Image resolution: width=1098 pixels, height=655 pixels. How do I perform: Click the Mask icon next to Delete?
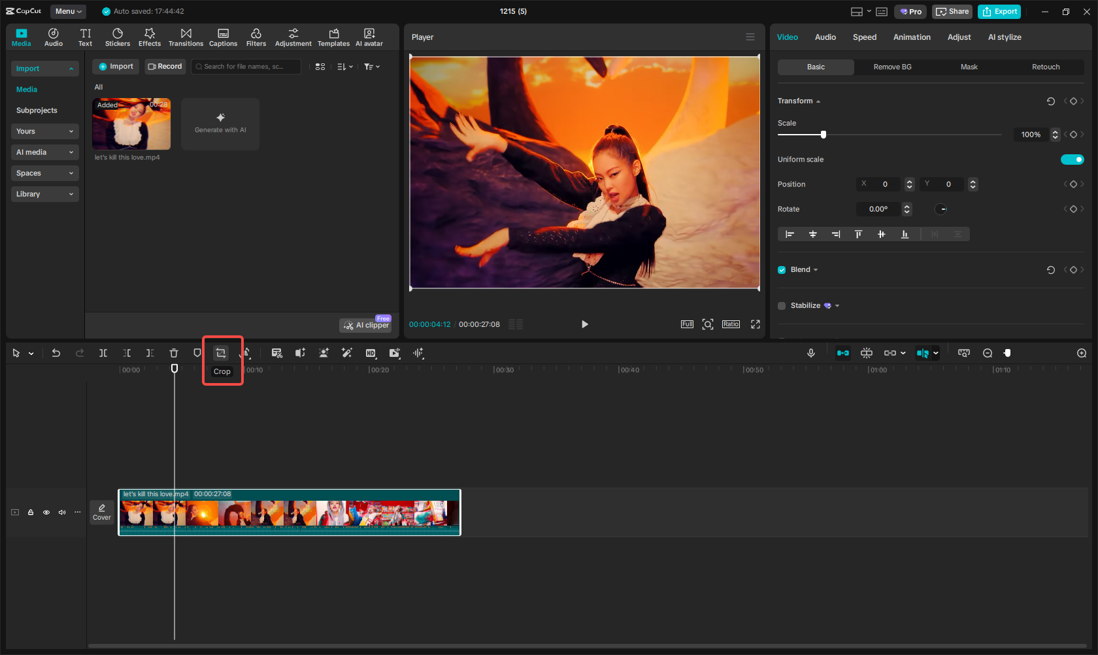pos(197,353)
